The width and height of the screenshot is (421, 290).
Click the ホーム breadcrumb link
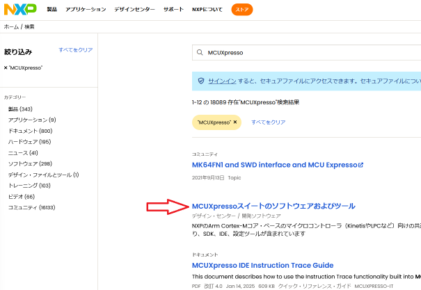pyautogui.click(x=11, y=26)
